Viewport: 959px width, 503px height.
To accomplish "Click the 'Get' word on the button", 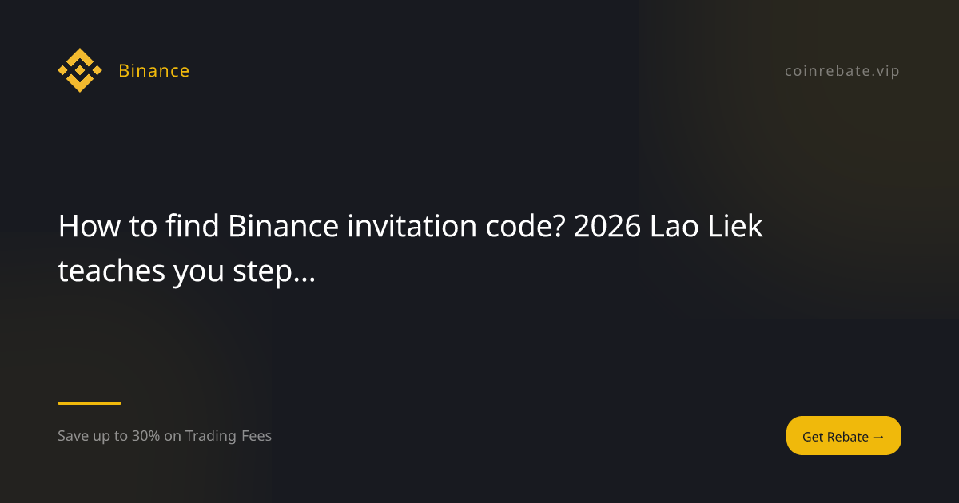I will click(x=813, y=437).
